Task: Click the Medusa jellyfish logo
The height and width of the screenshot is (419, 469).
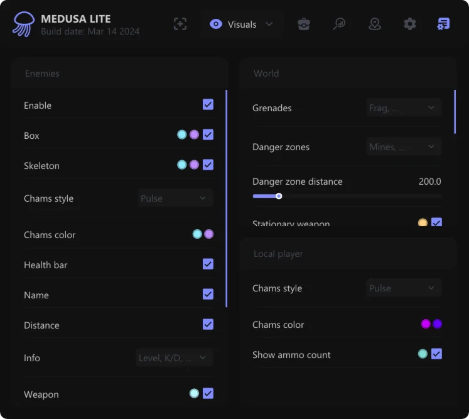Action: 23,24
